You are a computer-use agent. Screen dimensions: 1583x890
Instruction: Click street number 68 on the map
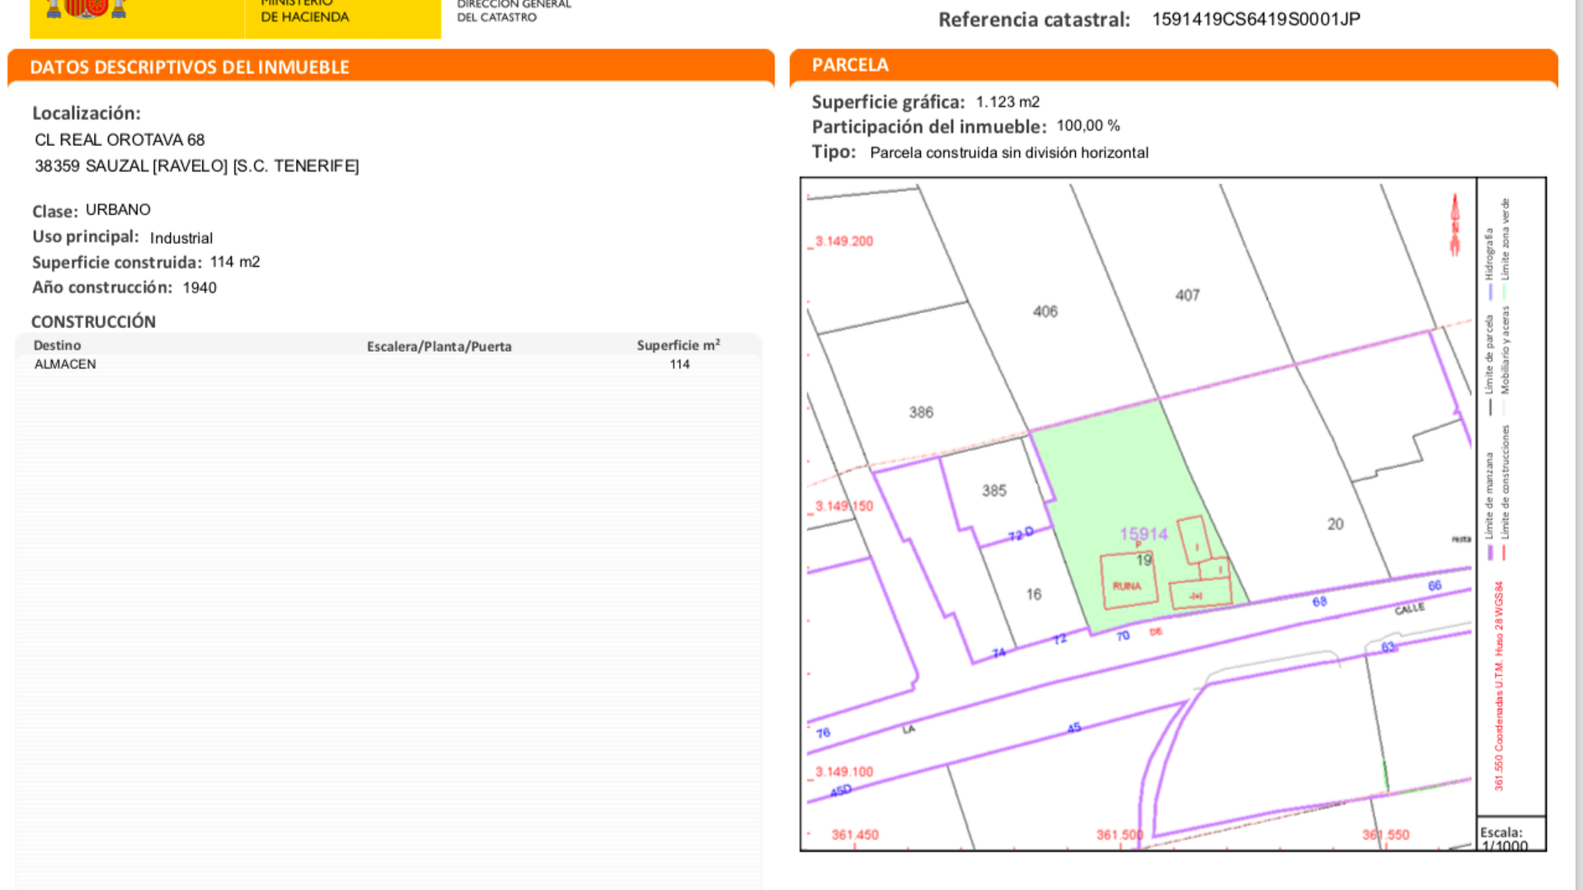[x=1319, y=602]
